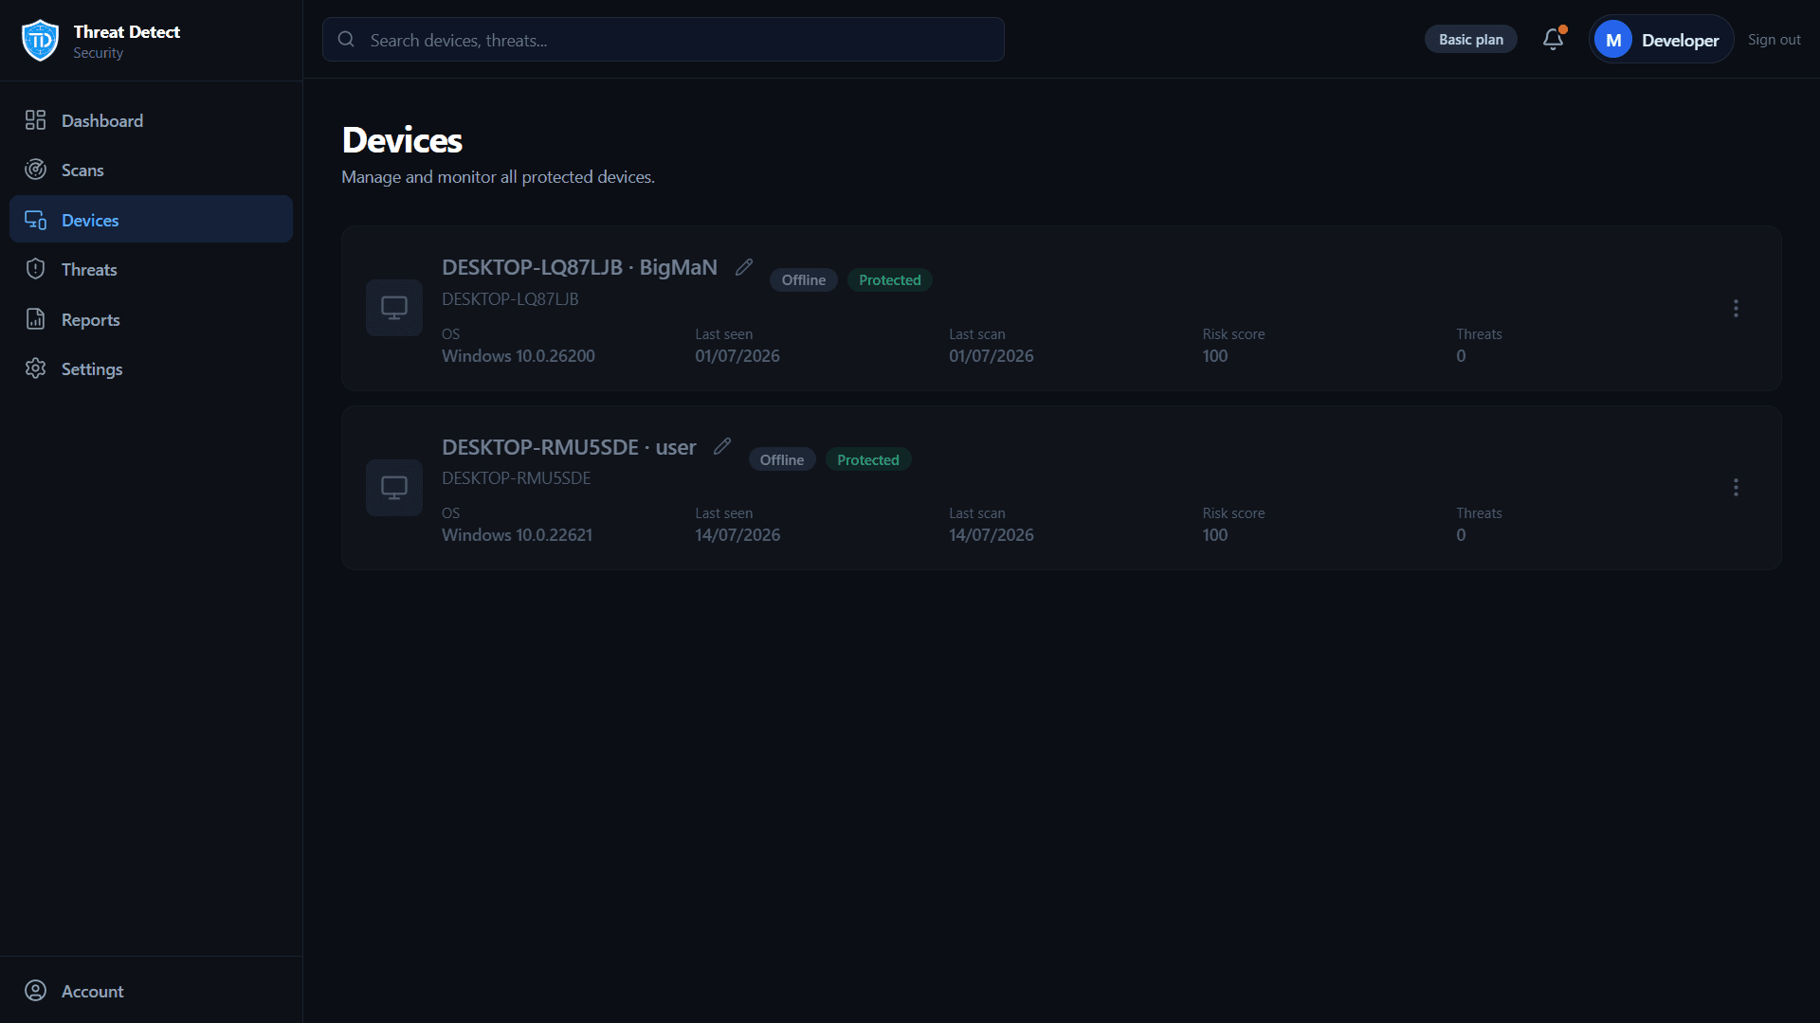The height and width of the screenshot is (1023, 1820).
Task: Open the Developer profile button
Action: [1661, 40]
